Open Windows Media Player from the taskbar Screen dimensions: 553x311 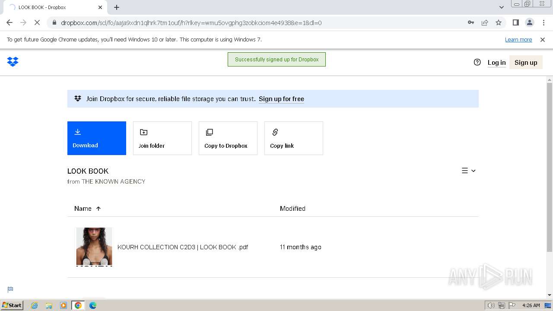[x=64, y=305]
